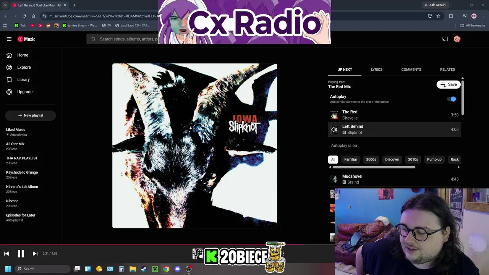Open the Chrome extensions puzzle menu
Screen dimensions: 489x275
[451, 16]
